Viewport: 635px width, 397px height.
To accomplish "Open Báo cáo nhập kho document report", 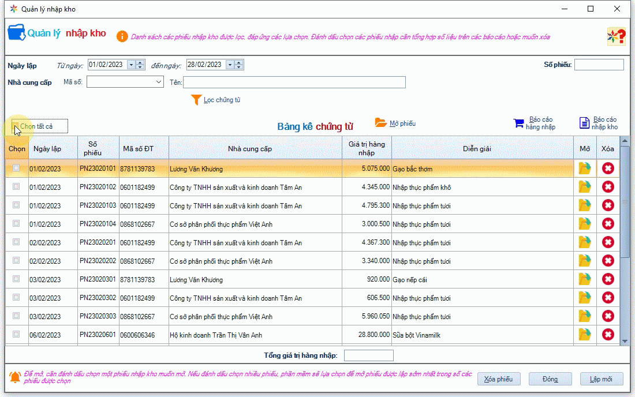I will [x=584, y=123].
